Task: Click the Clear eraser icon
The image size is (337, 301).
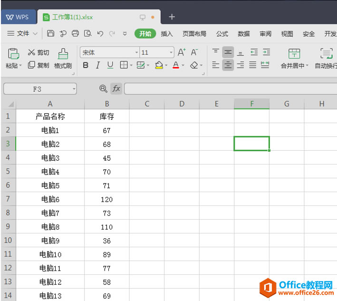Action: point(194,65)
